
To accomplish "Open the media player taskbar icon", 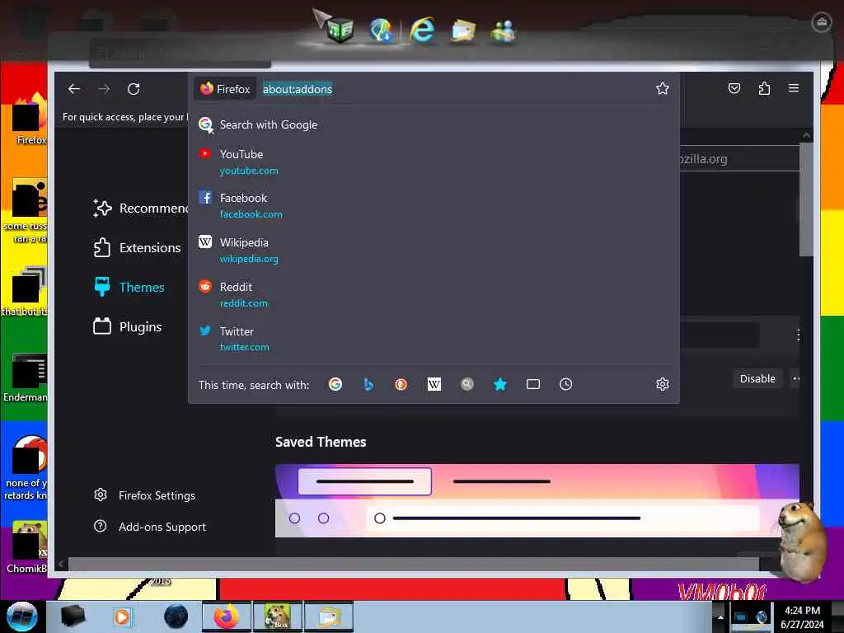I will tap(122, 617).
